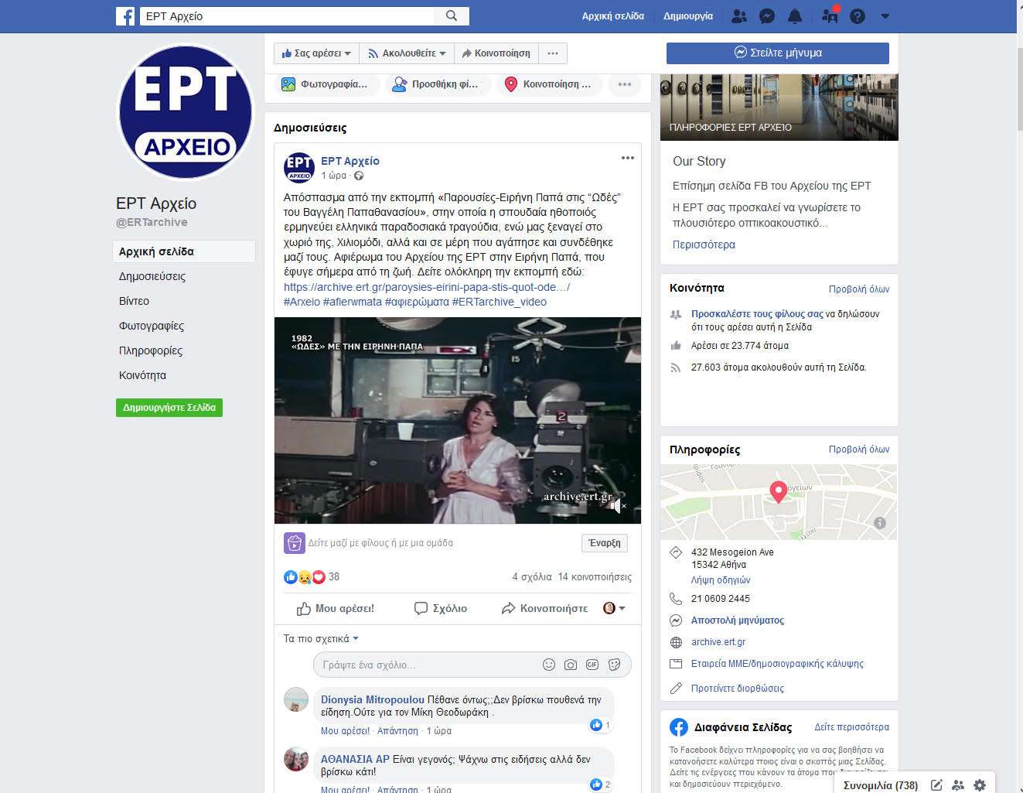Open the archive.ert.gr website link
1023x793 pixels.
coord(718,642)
